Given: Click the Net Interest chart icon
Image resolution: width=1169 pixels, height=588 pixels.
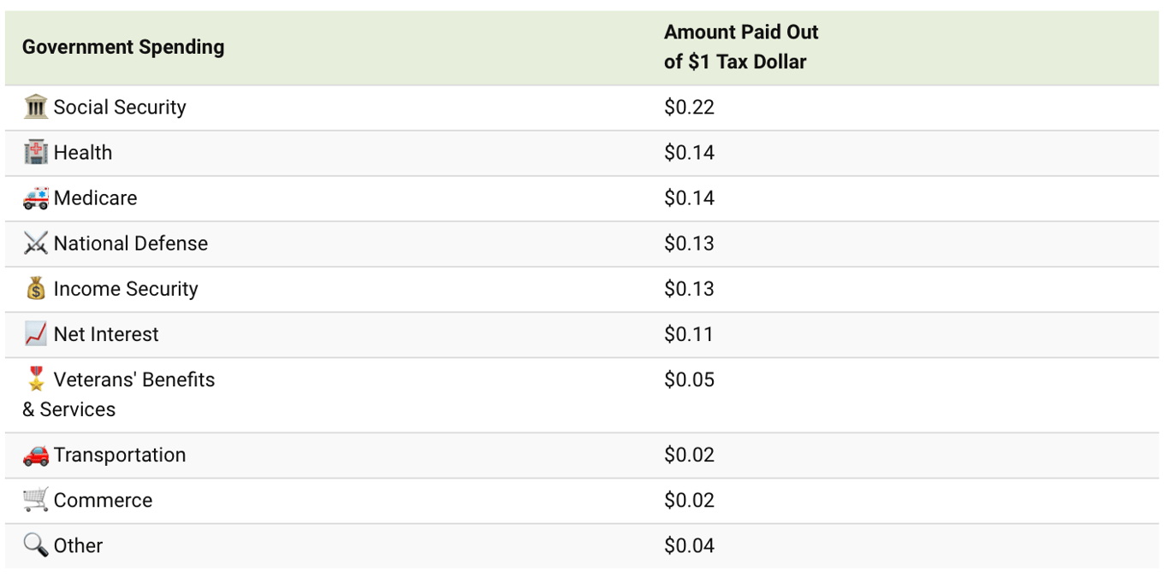Looking at the screenshot, I should coord(36,333).
